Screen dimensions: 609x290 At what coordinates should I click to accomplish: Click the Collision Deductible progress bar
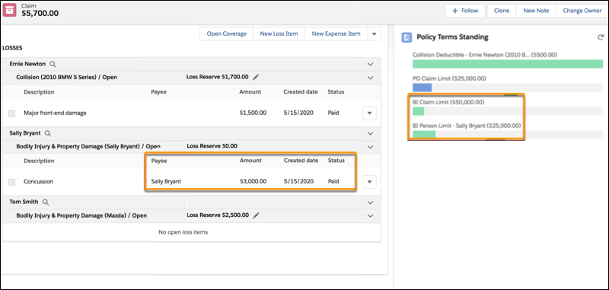(x=507, y=64)
